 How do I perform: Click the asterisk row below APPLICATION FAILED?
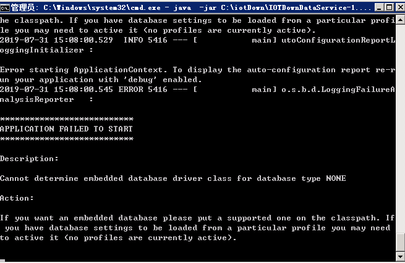(67, 139)
